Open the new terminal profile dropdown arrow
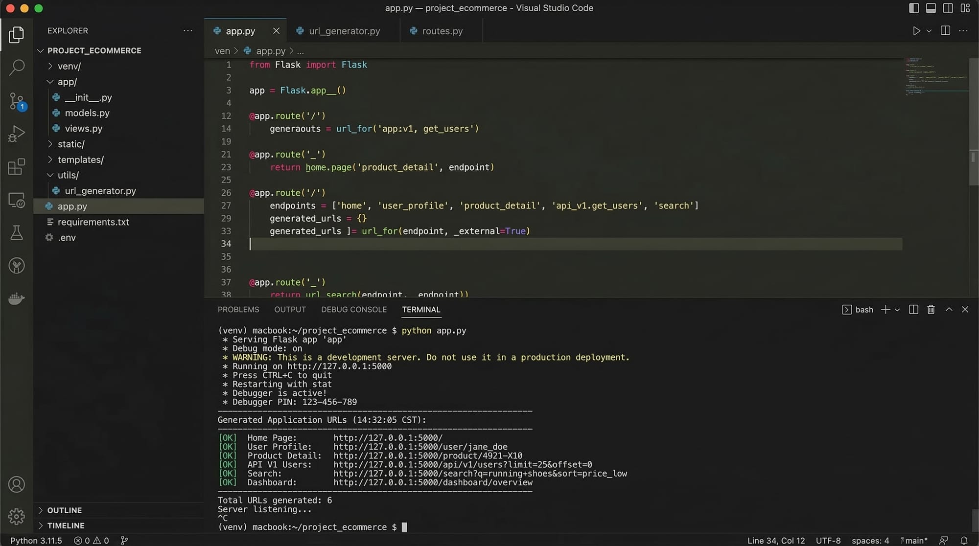This screenshot has height=546, width=979. coord(897,310)
